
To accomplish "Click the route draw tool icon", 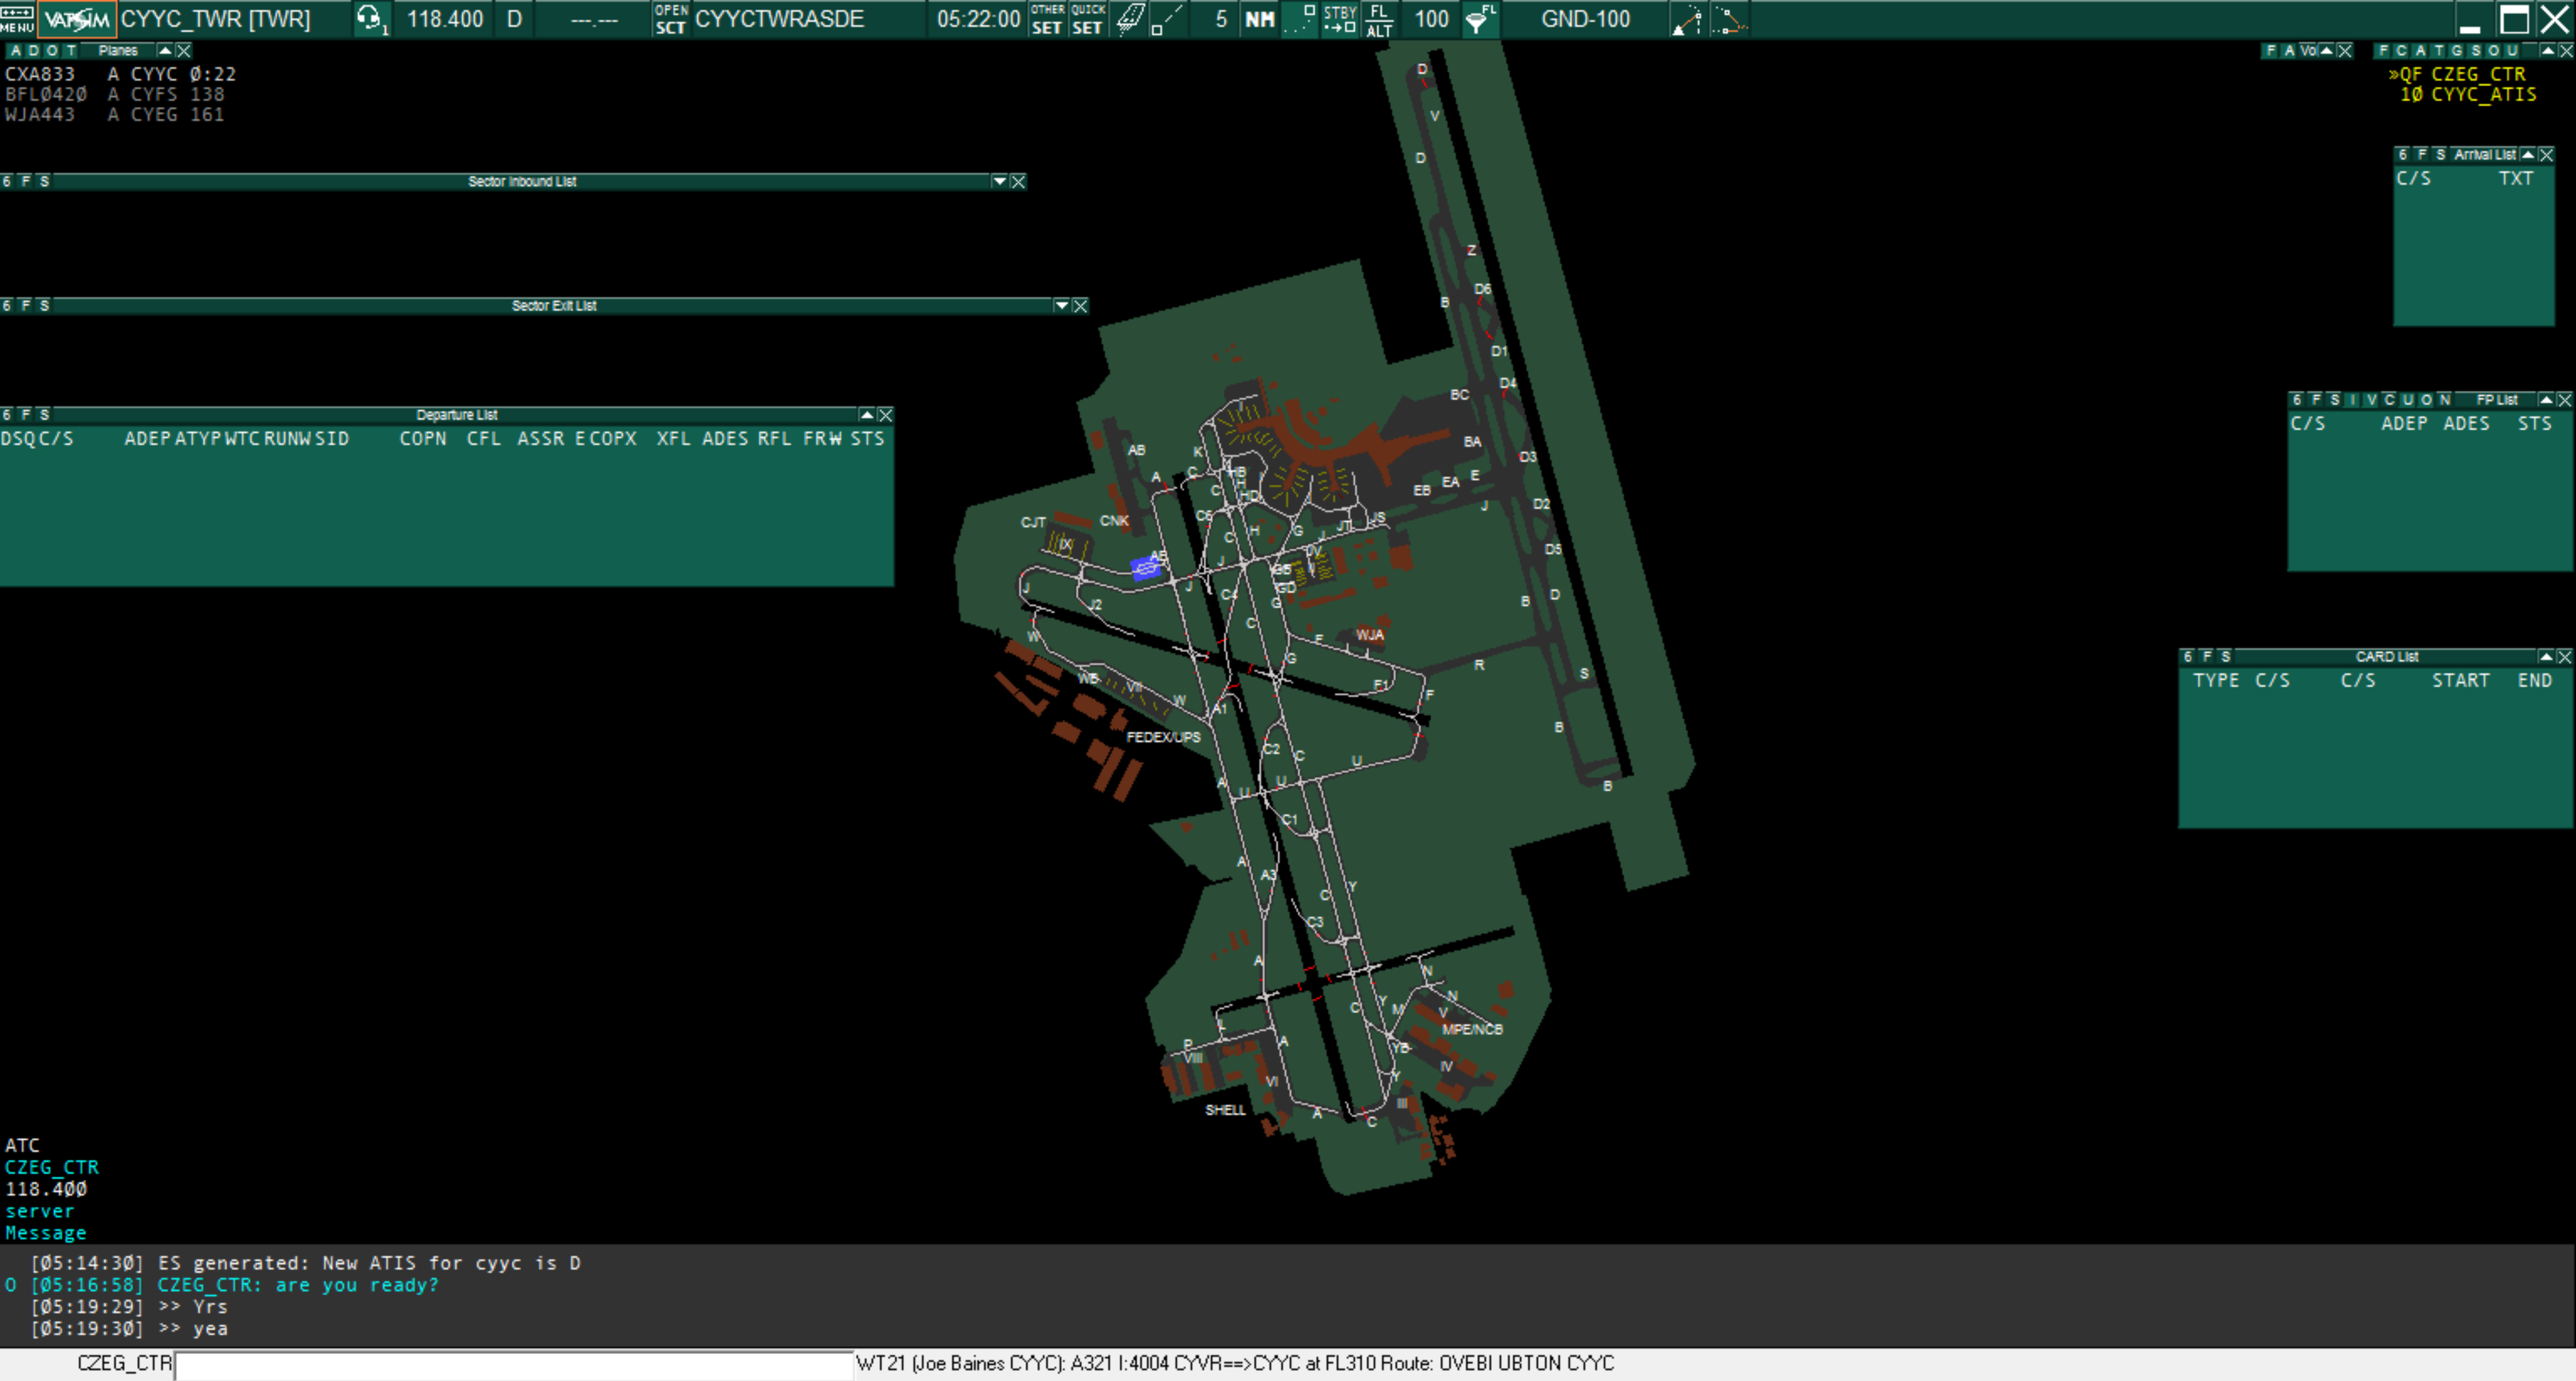I will 1729,19.
